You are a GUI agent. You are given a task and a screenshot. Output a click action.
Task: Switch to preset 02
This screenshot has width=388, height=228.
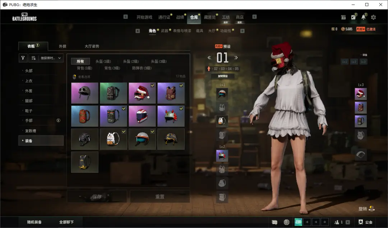pos(216,69)
